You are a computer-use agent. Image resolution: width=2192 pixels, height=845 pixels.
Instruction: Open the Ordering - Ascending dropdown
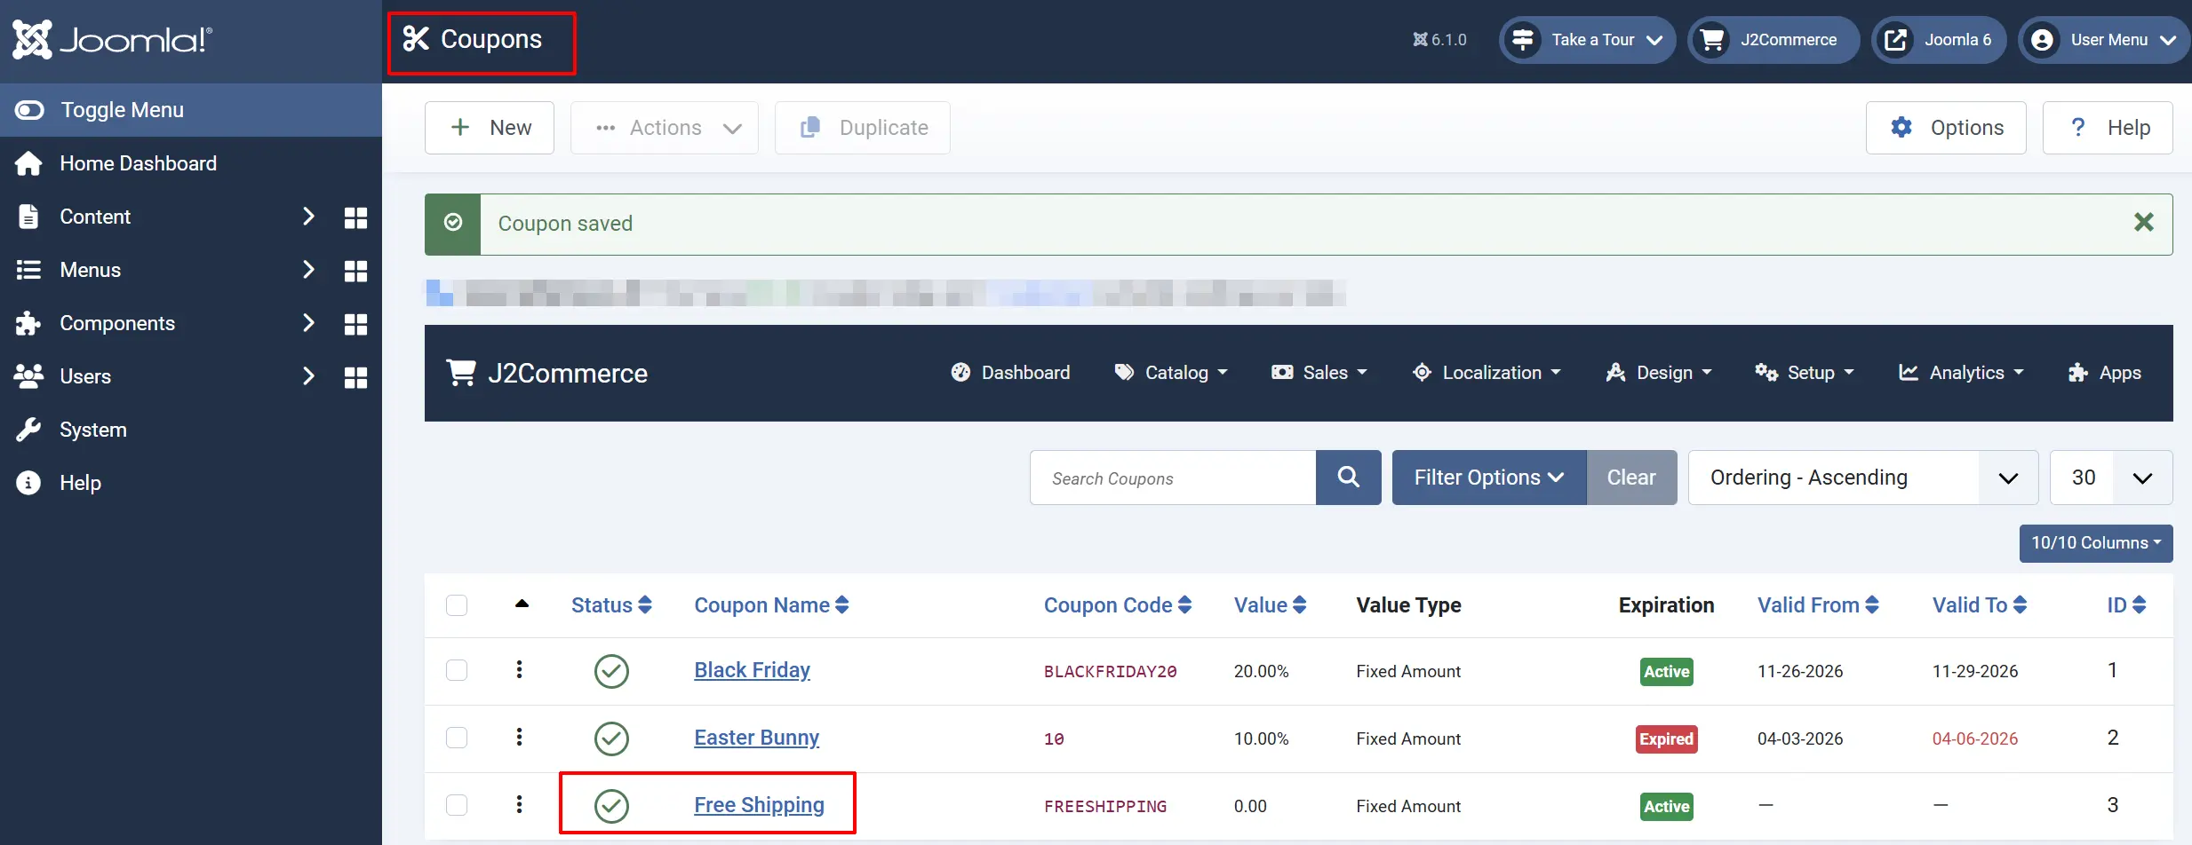coord(1862,478)
